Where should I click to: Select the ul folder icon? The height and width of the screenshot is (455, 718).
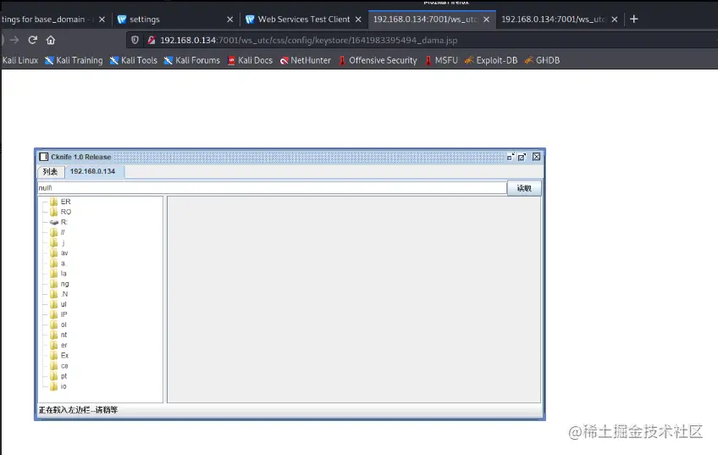click(53, 304)
